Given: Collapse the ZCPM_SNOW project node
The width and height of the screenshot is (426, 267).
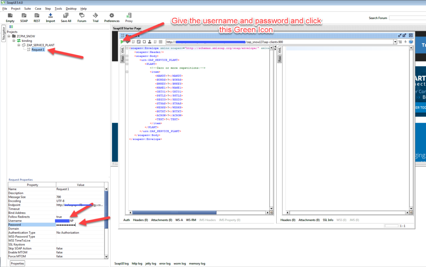Looking at the screenshot, I should 9,36.
